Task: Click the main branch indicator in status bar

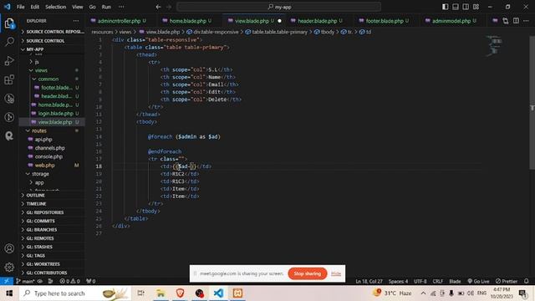Action: coord(25,281)
